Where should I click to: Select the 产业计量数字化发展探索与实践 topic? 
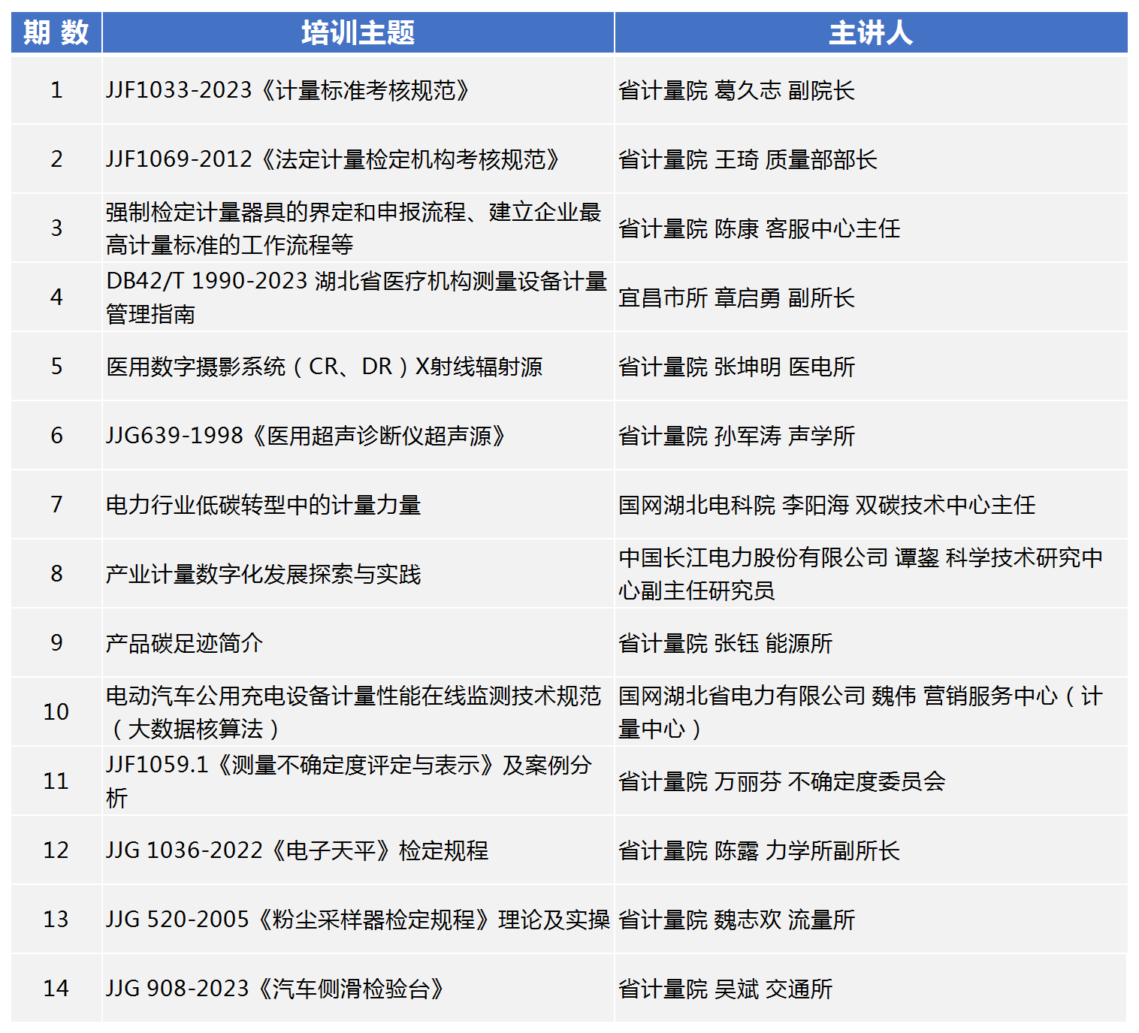[x=263, y=574]
